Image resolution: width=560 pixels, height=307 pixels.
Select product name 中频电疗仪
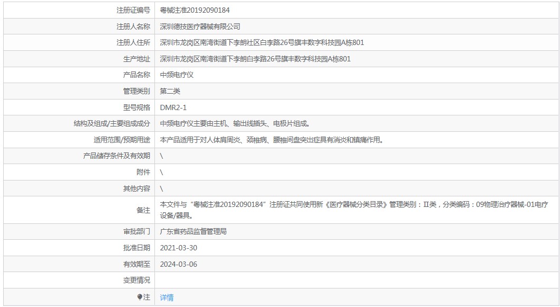tap(177, 75)
